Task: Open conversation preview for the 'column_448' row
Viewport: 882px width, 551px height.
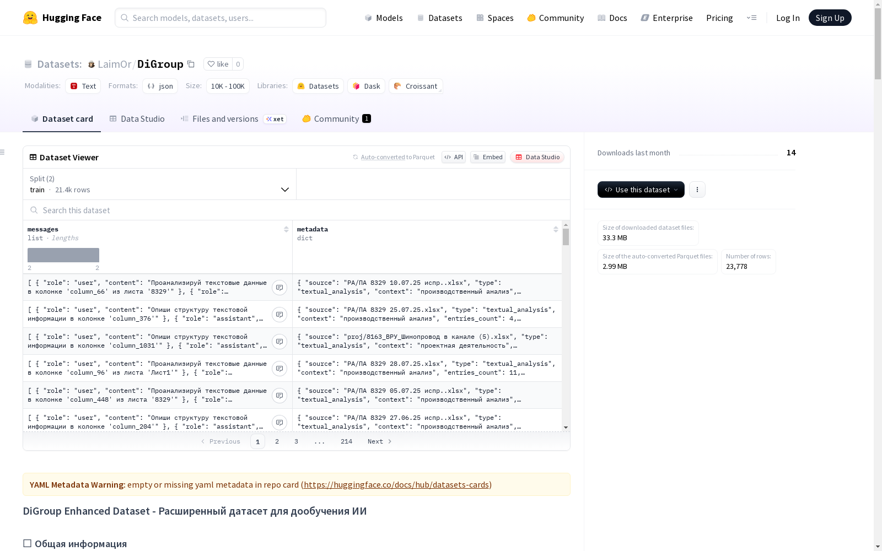Action: click(279, 396)
